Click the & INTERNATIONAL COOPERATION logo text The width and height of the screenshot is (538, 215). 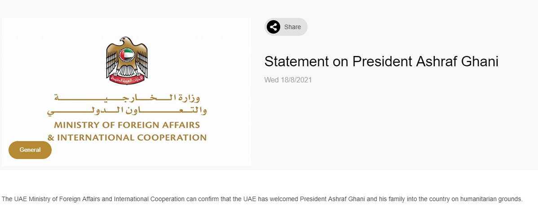coord(127,138)
